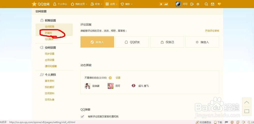Click the name 赵俊豪
This screenshot has height=124, width=254.
pos(96,86)
